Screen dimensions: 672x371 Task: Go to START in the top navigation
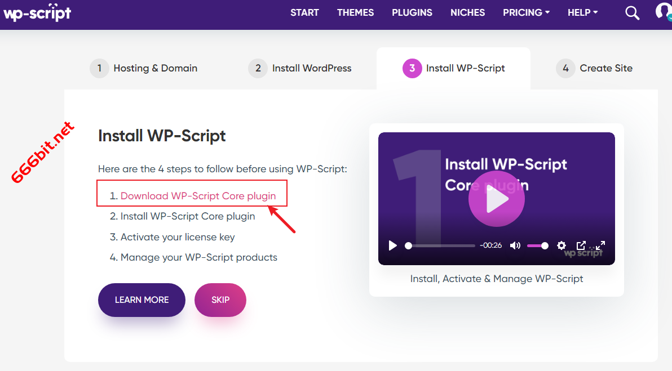(x=305, y=13)
